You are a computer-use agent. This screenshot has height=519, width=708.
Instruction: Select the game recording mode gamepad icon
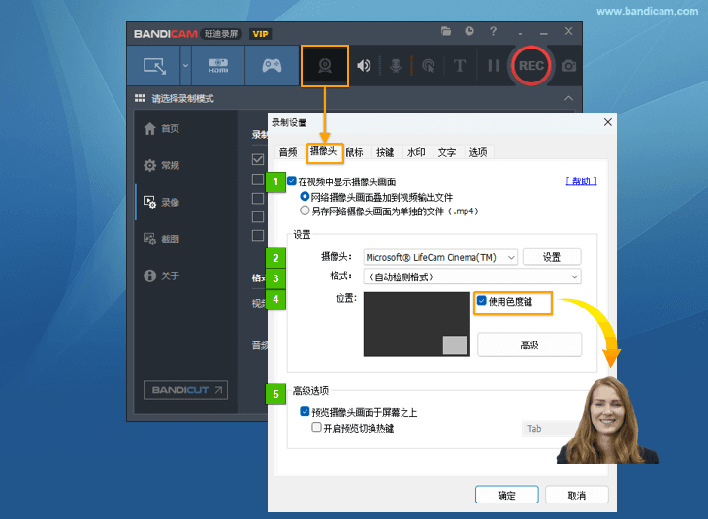coord(272,66)
